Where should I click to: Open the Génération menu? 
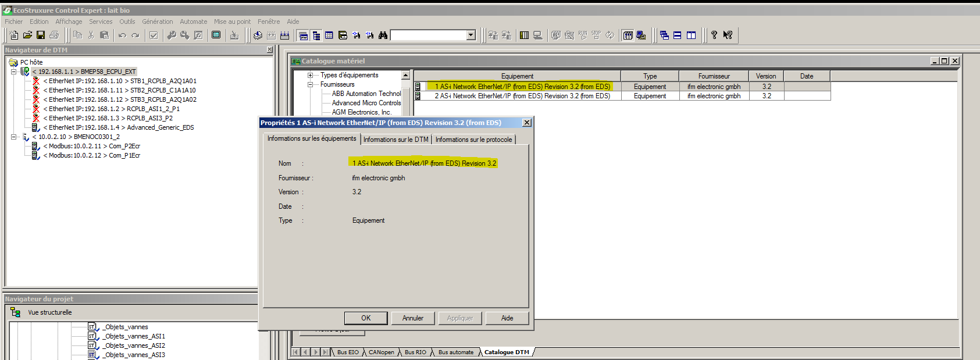[157, 22]
